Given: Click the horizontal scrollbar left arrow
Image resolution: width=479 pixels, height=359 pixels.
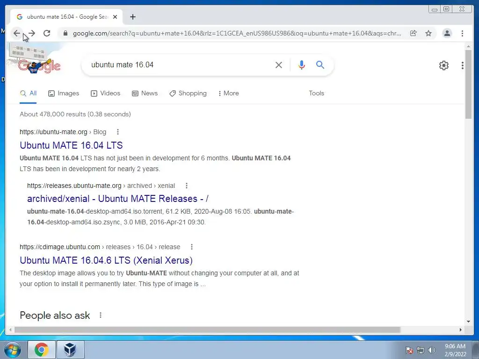Looking at the screenshot, I should click(x=10, y=330).
